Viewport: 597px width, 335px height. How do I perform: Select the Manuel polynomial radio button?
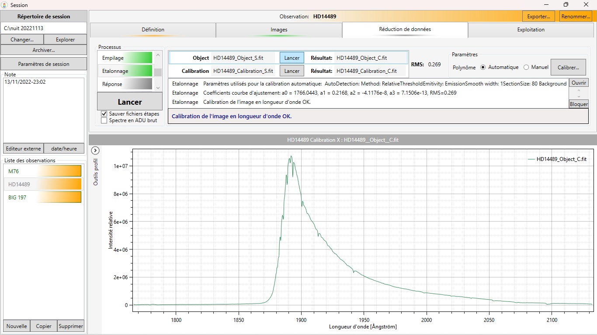[526, 68]
